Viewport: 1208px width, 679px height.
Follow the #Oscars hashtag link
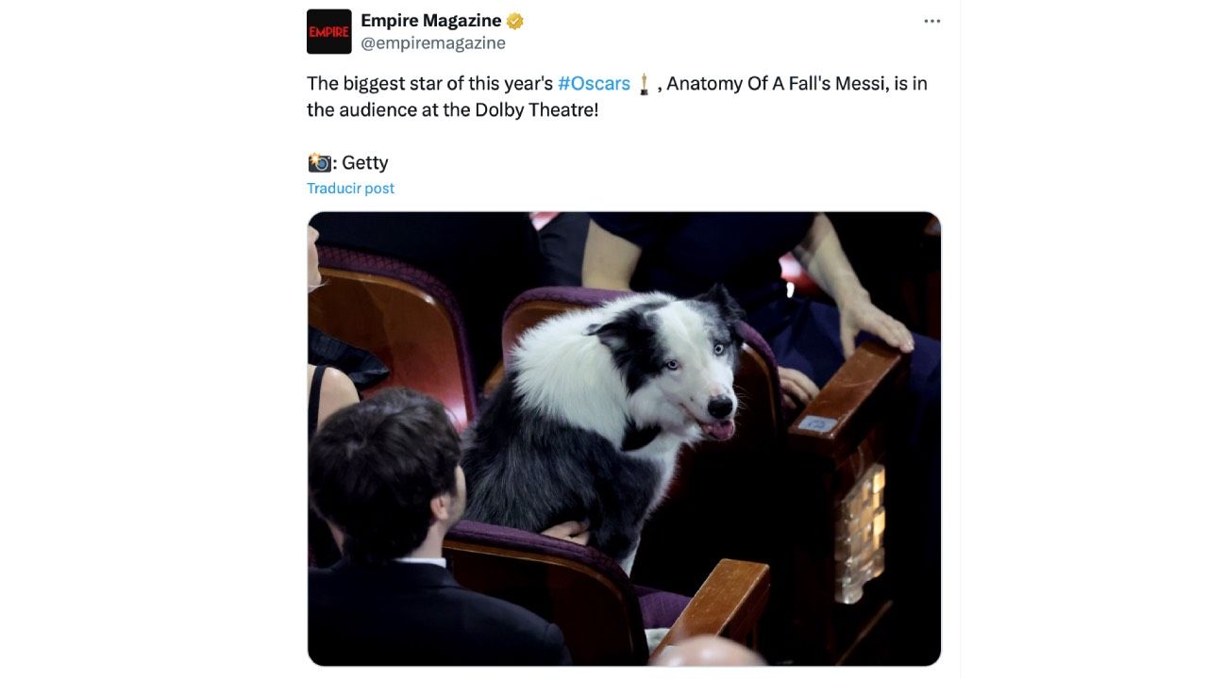(594, 83)
